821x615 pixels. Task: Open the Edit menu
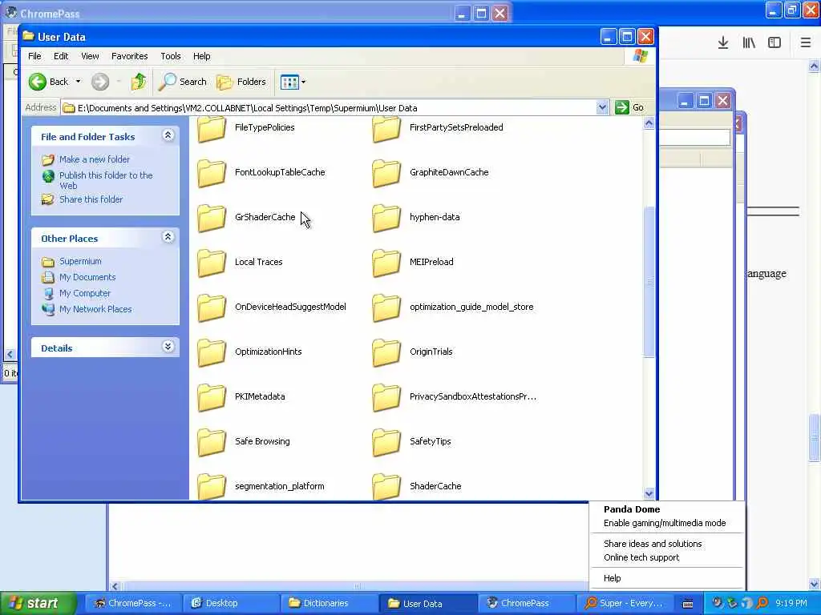coord(61,56)
